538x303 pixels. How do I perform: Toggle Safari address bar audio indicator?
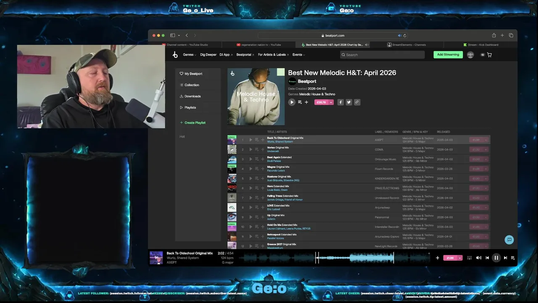pos(399,35)
